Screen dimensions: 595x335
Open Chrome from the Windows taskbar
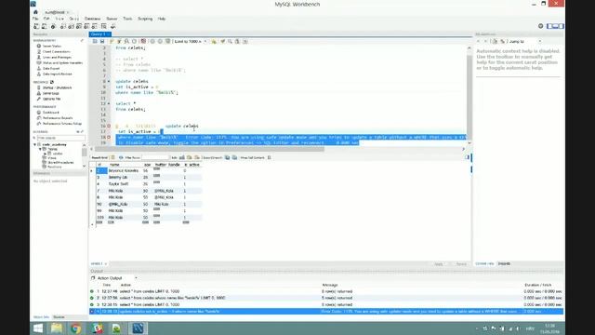pyautogui.click(x=76, y=328)
